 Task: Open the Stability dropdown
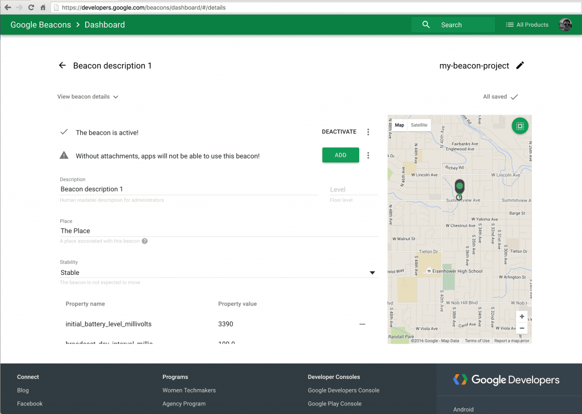pos(219,273)
